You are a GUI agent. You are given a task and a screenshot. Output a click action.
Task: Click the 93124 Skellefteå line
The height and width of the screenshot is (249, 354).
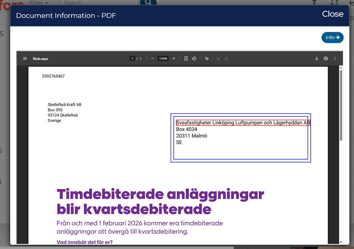[x=63, y=115]
